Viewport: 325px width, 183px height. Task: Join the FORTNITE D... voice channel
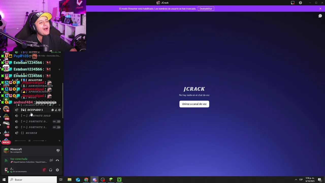coord(38,121)
